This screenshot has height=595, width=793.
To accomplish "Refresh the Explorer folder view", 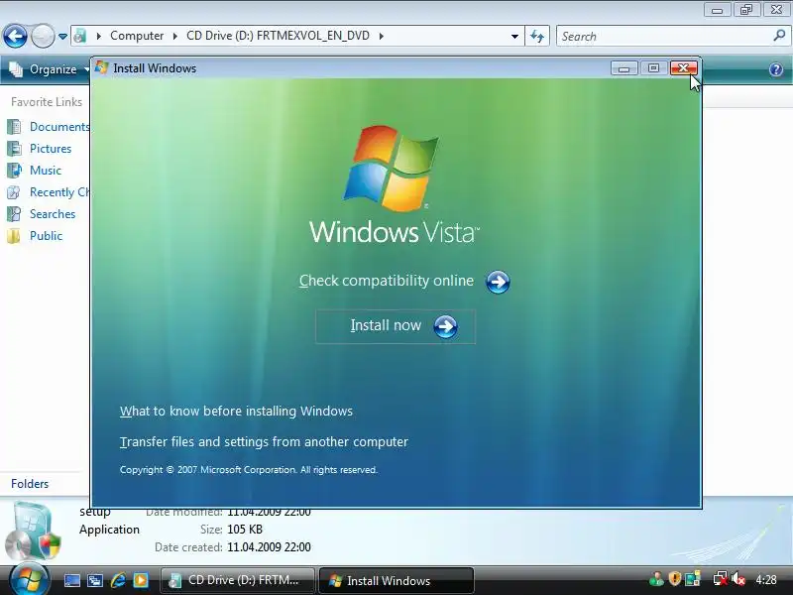I will click(537, 37).
